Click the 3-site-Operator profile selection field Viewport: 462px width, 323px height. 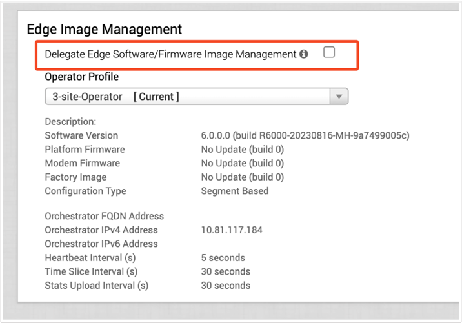187,97
